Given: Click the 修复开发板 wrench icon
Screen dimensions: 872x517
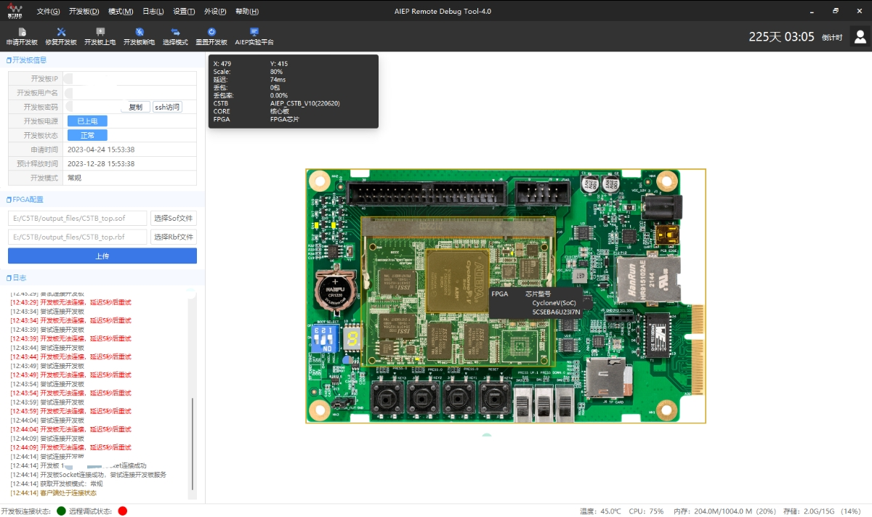Looking at the screenshot, I should [x=61, y=32].
